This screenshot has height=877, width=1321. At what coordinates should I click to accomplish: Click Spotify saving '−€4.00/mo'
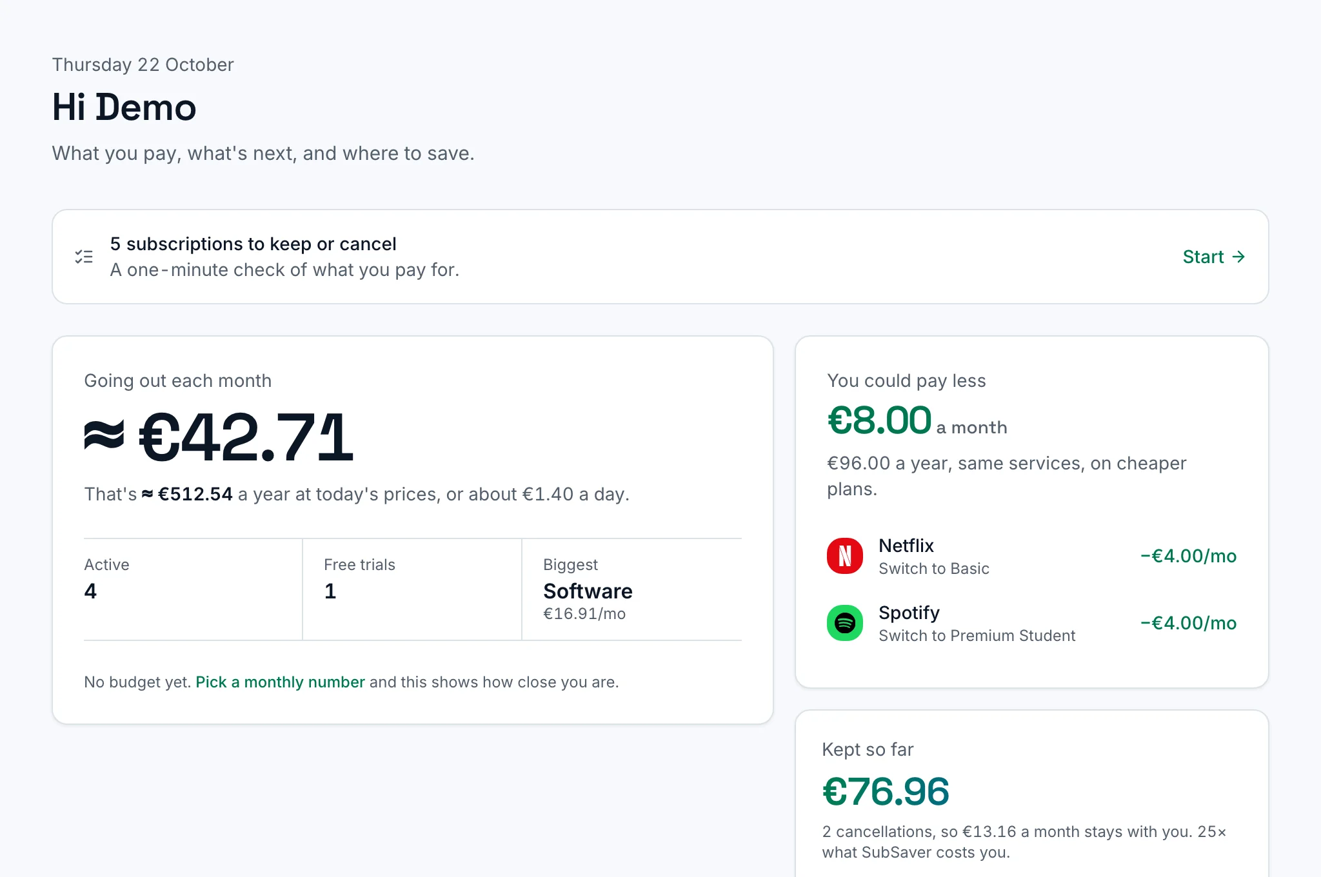coord(1188,623)
